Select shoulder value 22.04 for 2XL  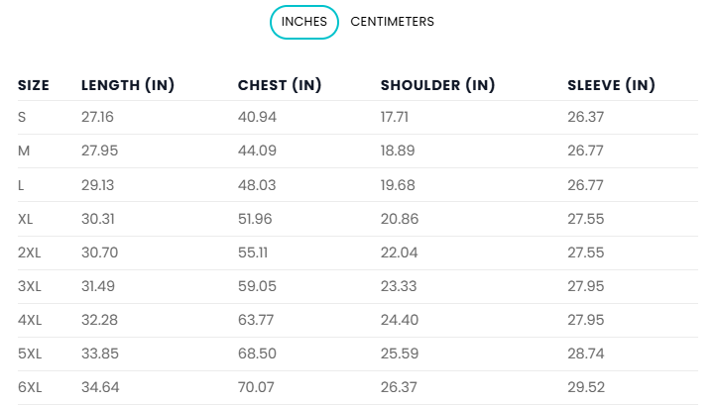(x=399, y=253)
